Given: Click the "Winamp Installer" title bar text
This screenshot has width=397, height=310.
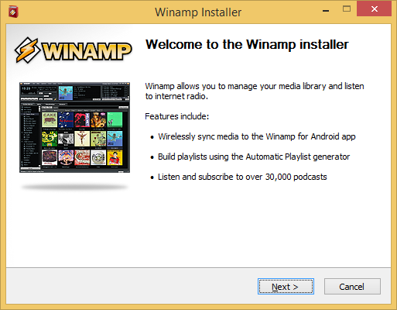Looking at the screenshot, I should coord(198,12).
